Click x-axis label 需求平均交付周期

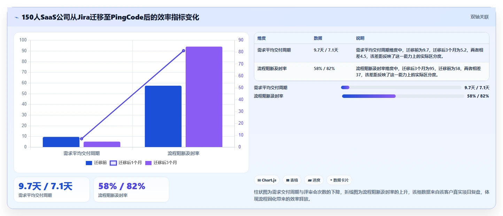coord(82,153)
